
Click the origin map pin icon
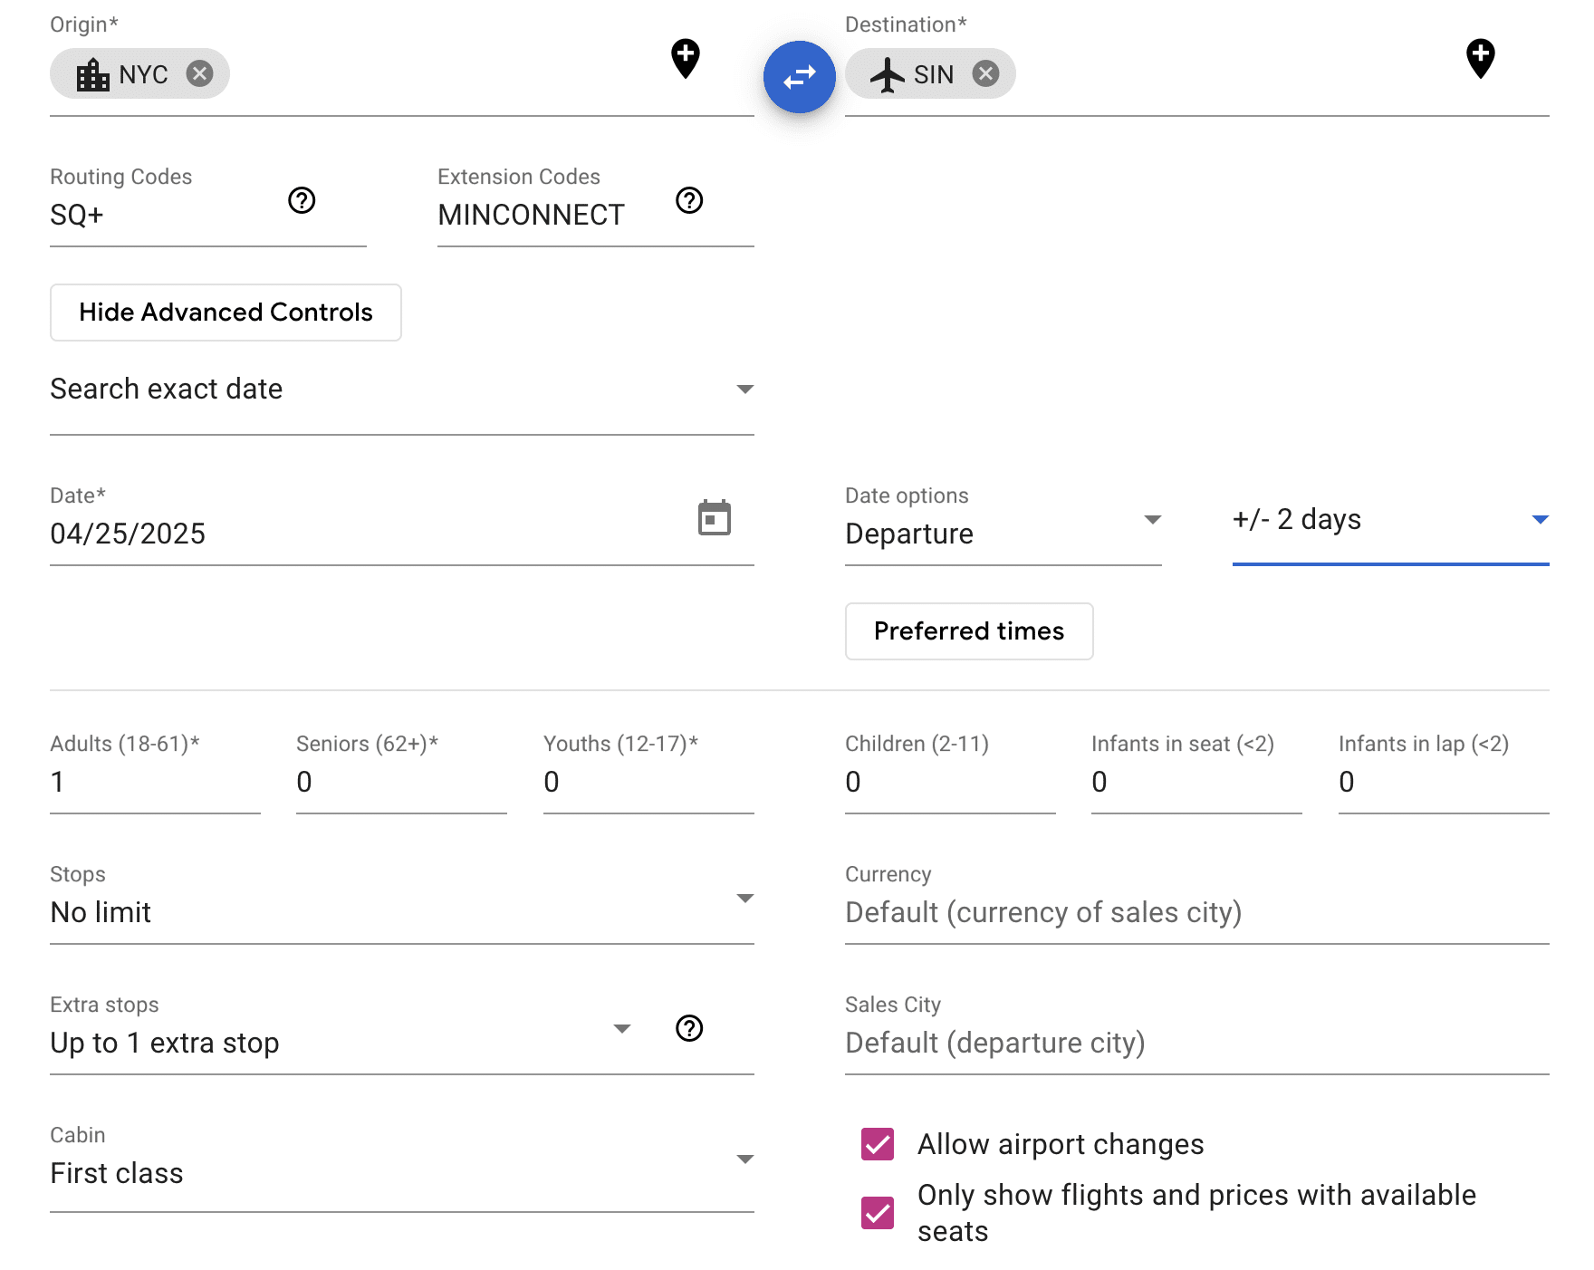[x=685, y=59]
